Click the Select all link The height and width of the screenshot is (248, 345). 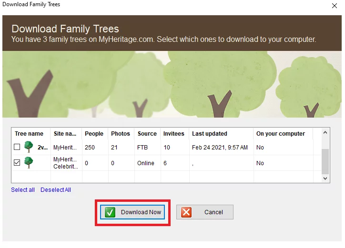pyautogui.click(x=23, y=190)
